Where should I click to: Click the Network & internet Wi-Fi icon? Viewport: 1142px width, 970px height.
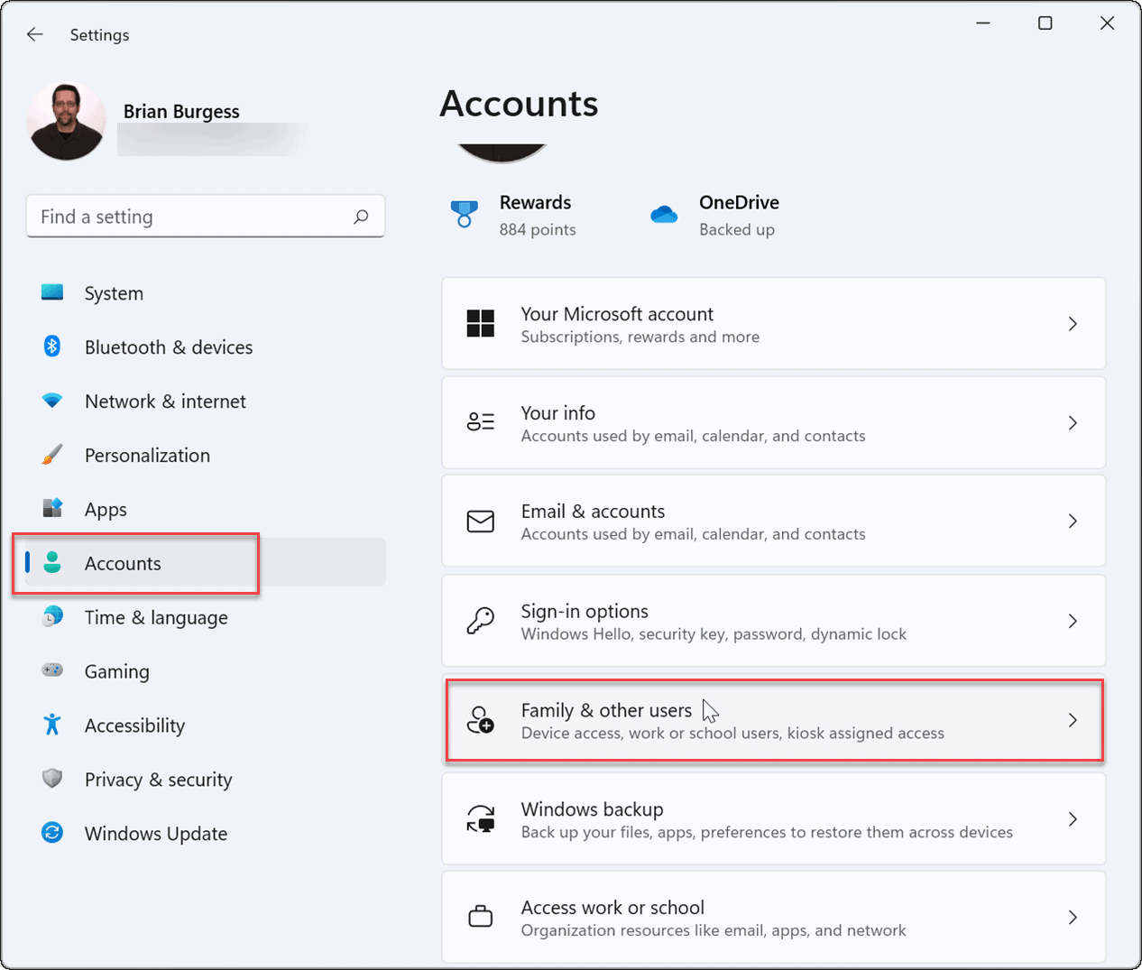[52, 401]
